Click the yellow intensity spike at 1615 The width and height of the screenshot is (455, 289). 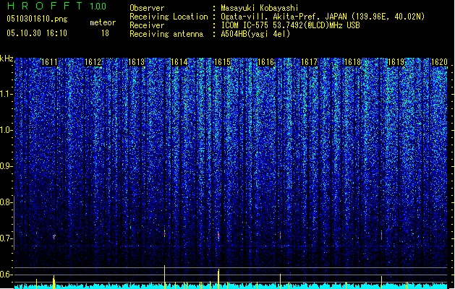[x=218, y=279]
